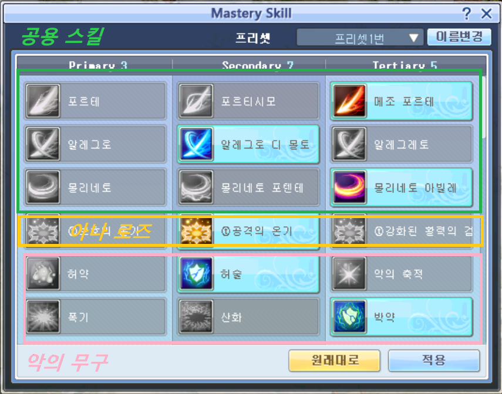Click the 메조 포르테 flame icon
The height and width of the screenshot is (394, 502).
(349, 101)
